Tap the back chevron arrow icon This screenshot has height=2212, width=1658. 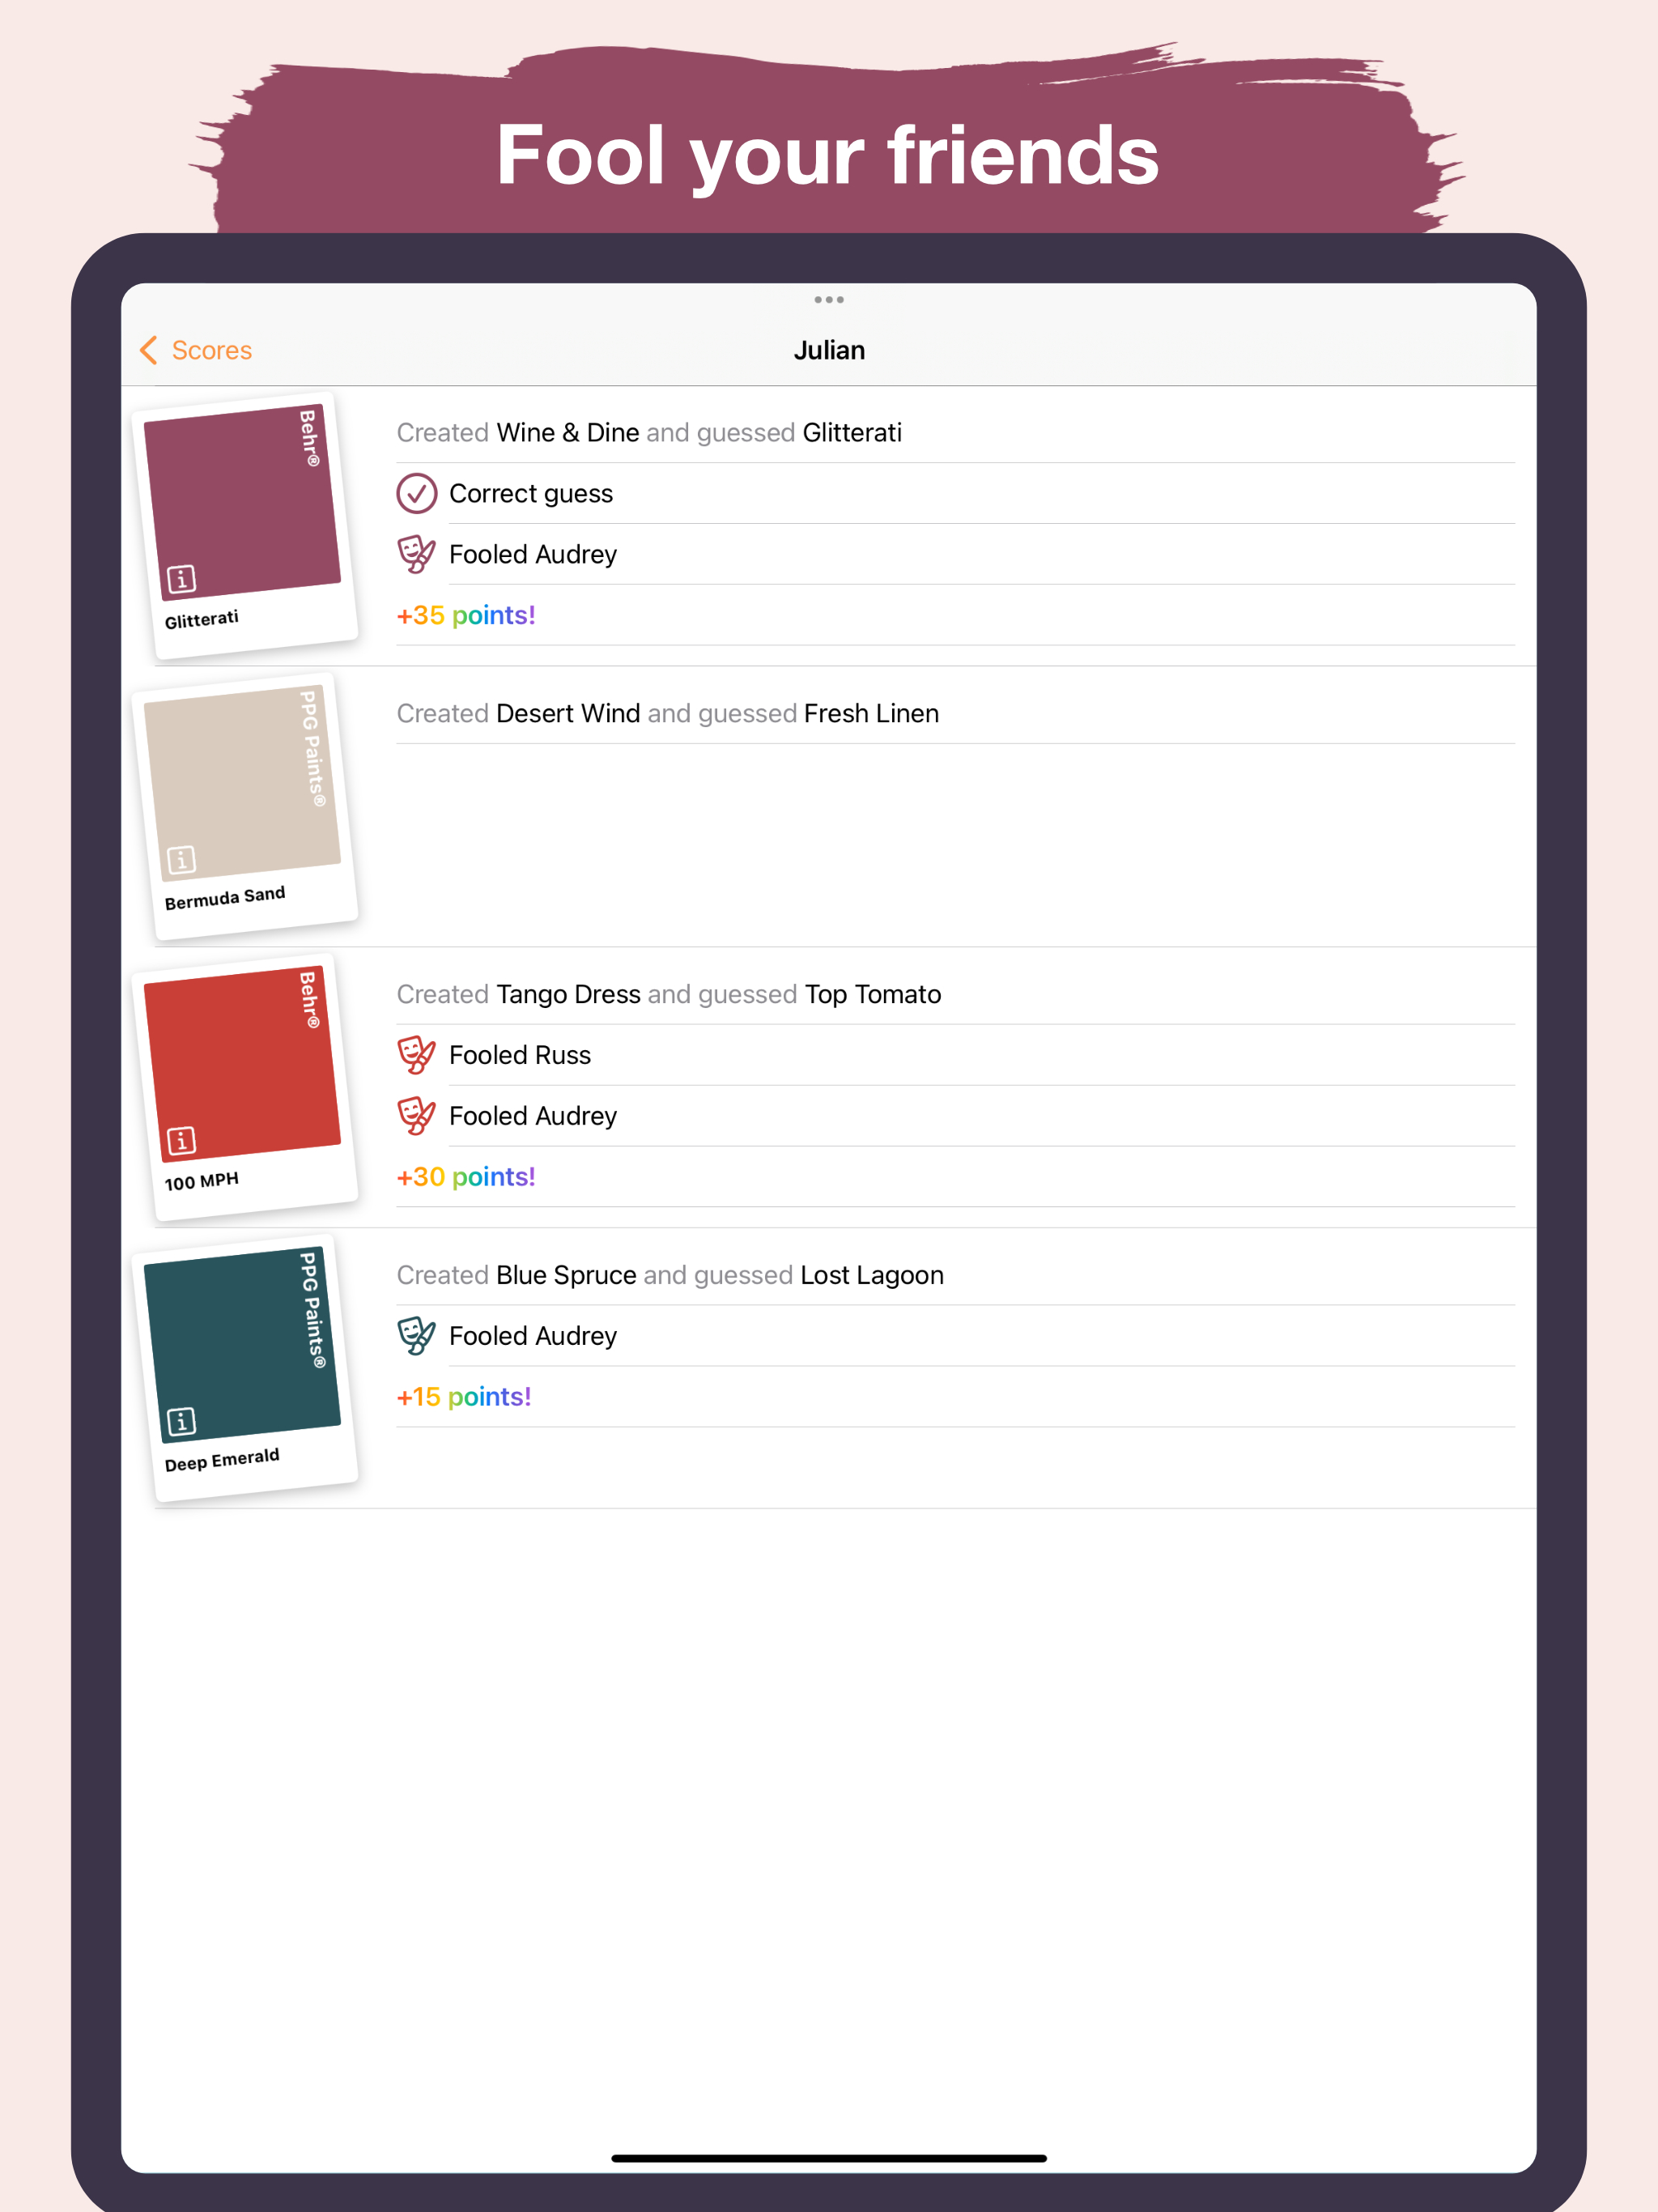click(x=149, y=350)
